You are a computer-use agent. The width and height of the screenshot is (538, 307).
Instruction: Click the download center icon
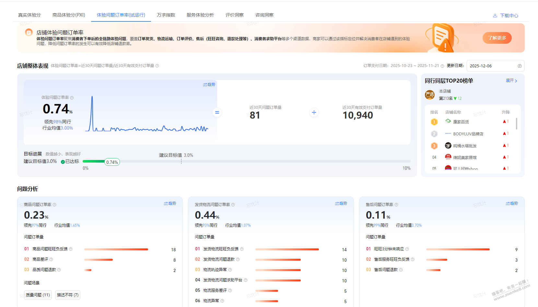coord(495,16)
